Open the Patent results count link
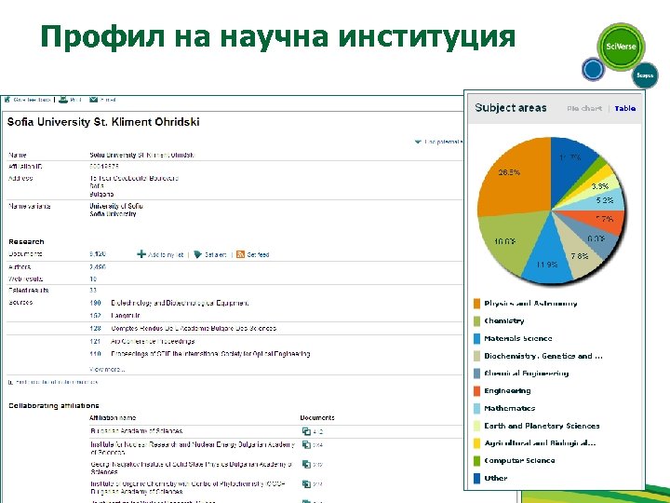Image resolution: width=670 pixels, height=503 pixels. (93, 290)
